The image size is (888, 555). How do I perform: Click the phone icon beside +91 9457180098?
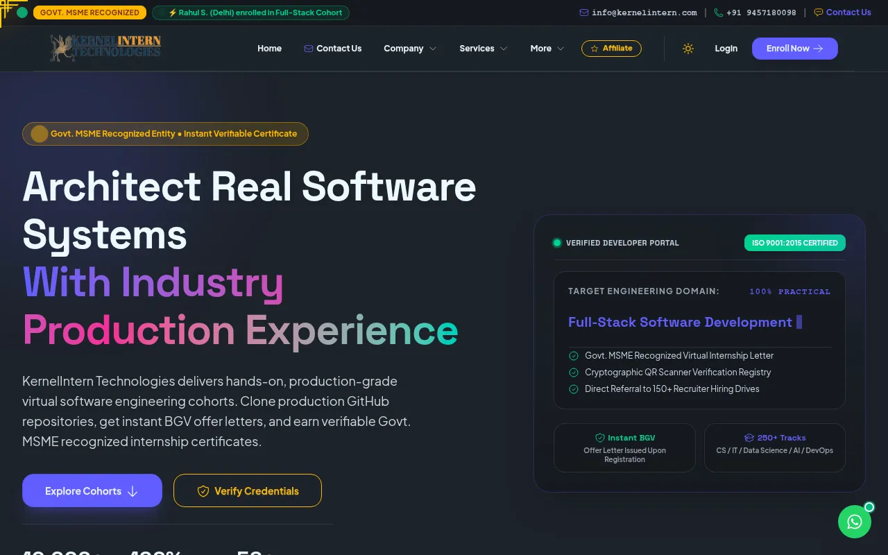click(719, 12)
